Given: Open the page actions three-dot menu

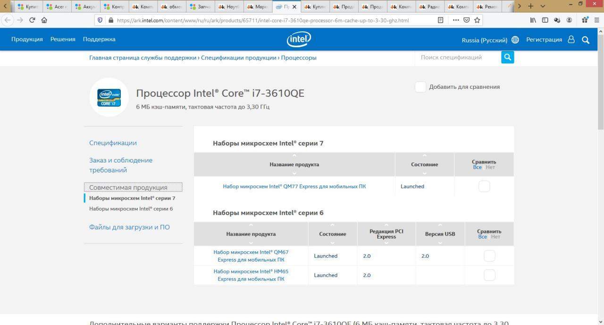Looking at the screenshot, I should coord(455,20).
